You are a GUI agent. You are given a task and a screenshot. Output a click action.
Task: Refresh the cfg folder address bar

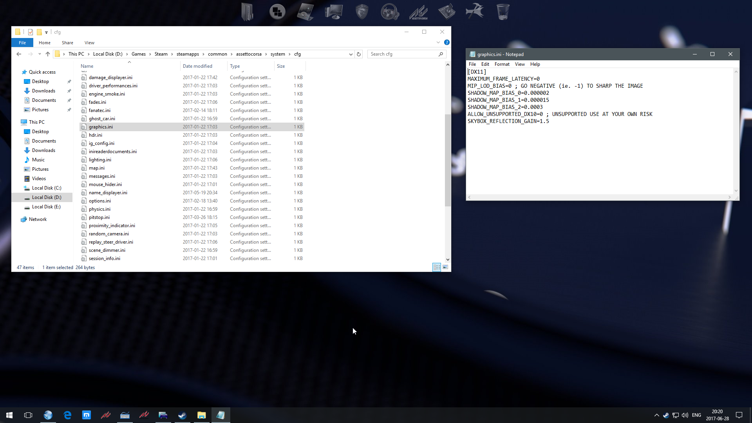(359, 54)
